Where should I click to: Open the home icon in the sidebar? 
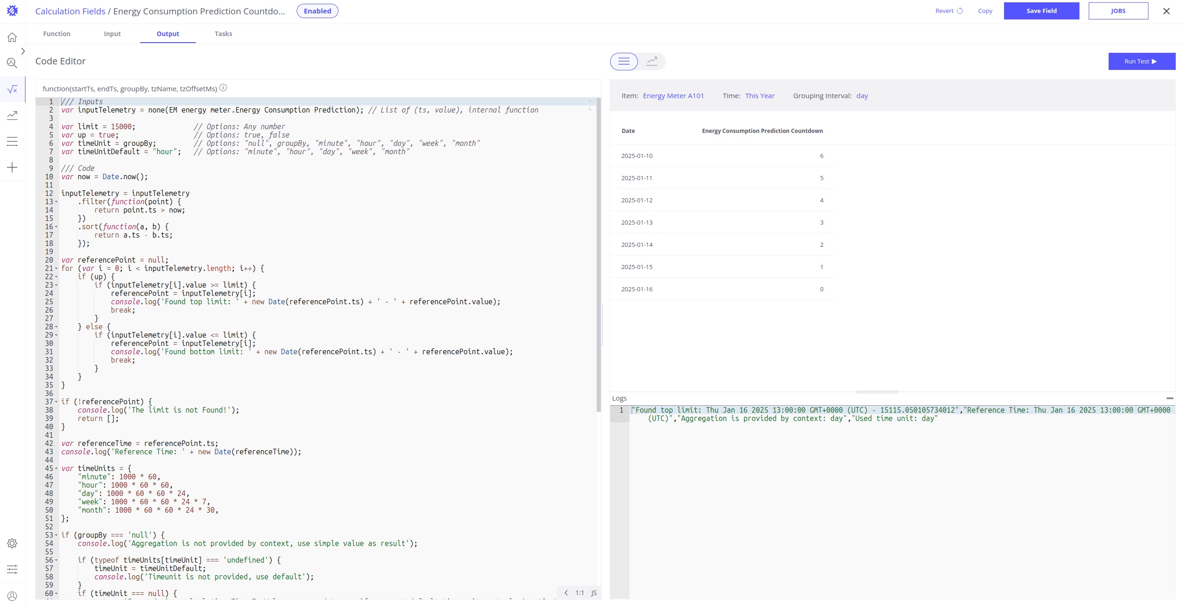[x=12, y=38]
